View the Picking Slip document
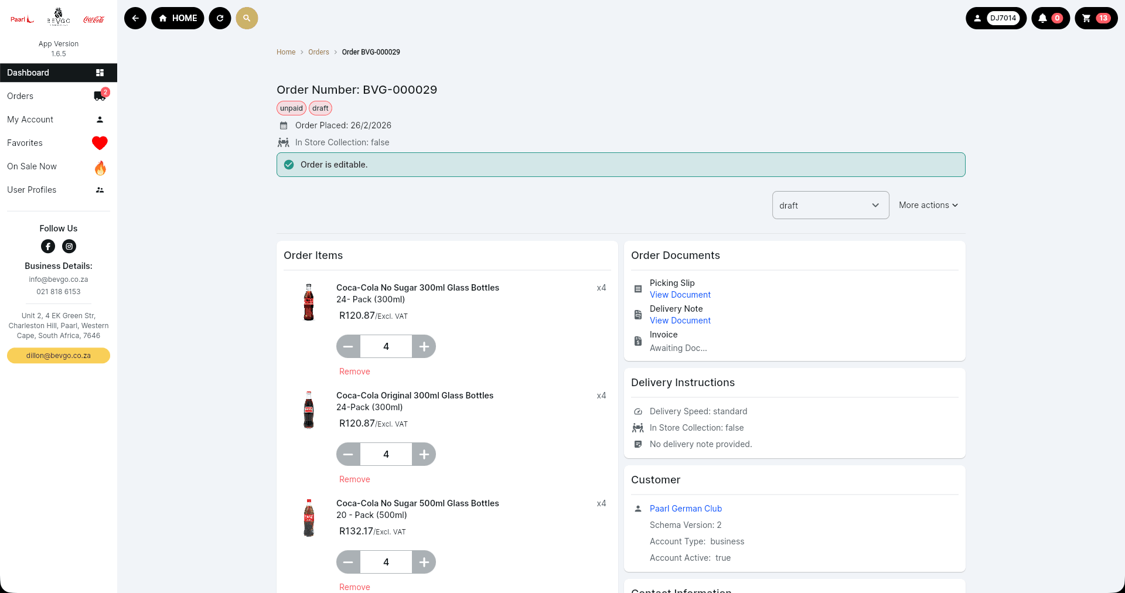The height and width of the screenshot is (593, 1125). [x=680, y=295]
